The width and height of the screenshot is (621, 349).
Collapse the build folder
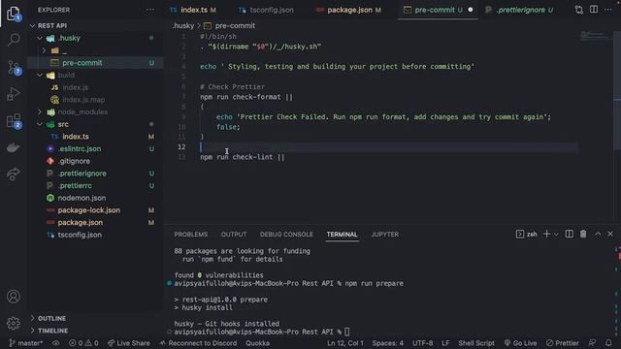40,76
